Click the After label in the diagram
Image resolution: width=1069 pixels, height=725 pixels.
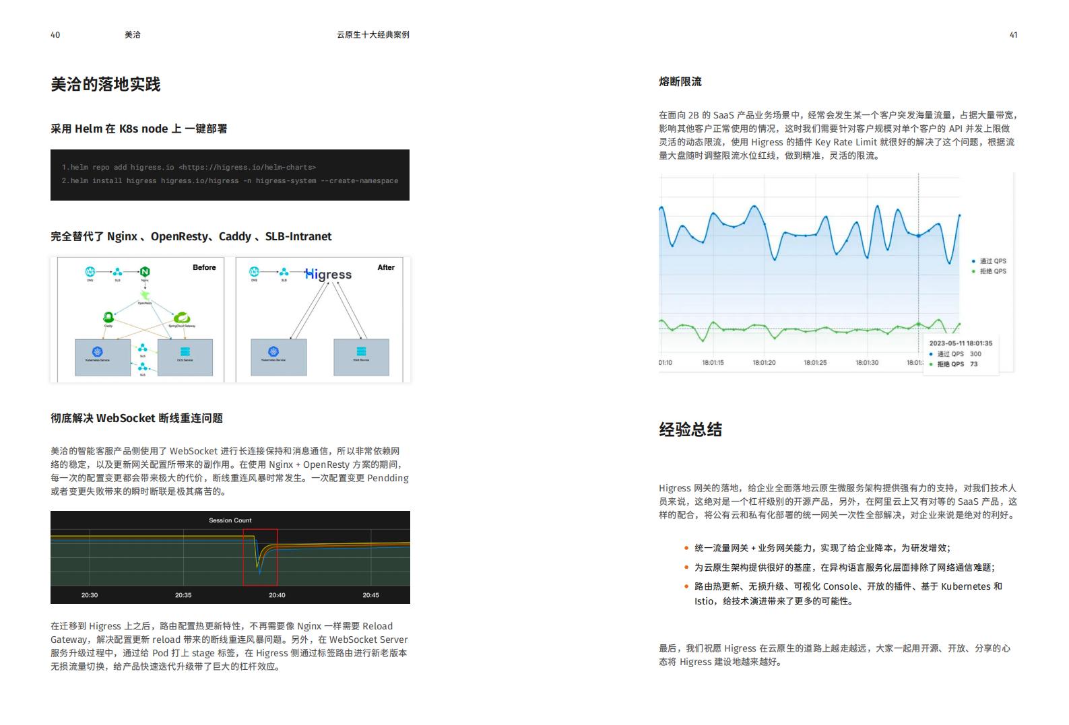386,267
